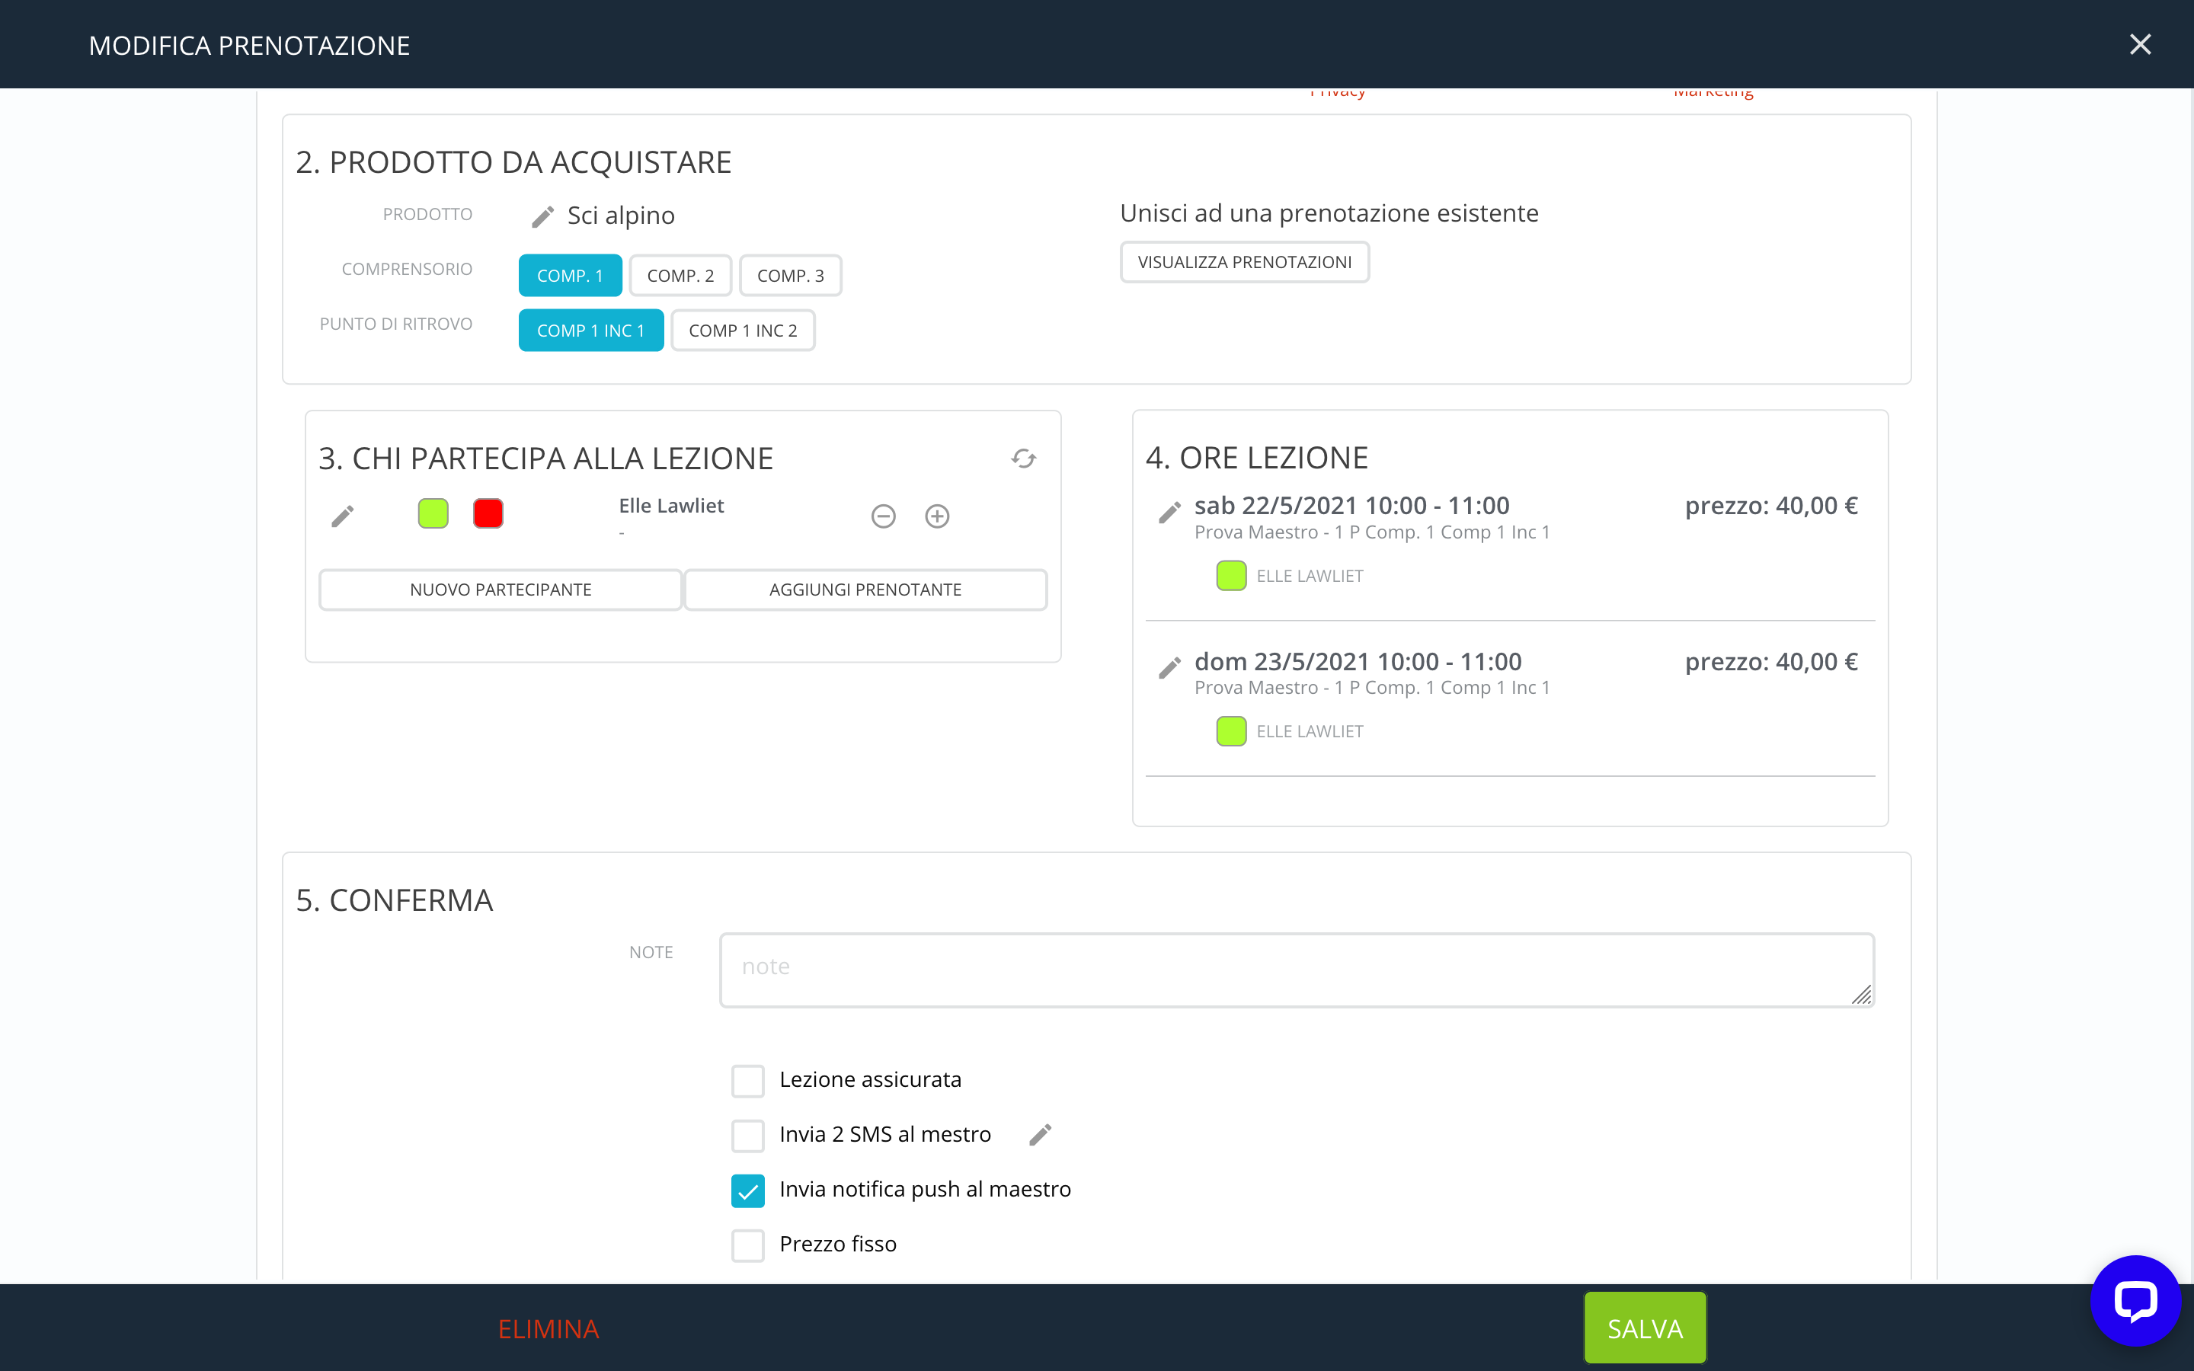Toggle Prezzo fisso checkbox

[x=748, y=1245]
